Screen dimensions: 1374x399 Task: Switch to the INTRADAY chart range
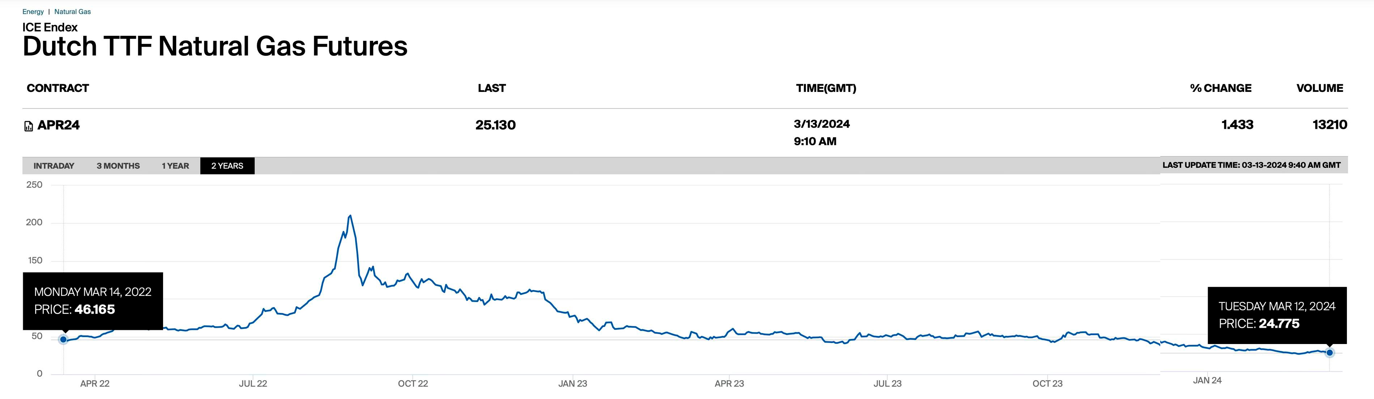coord(54,166)
